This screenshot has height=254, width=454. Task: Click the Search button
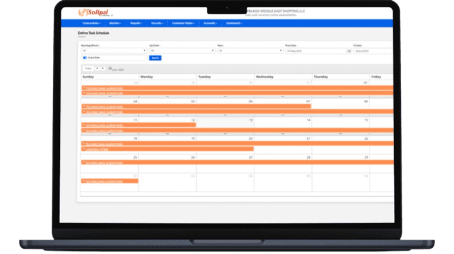pos(155,58)
